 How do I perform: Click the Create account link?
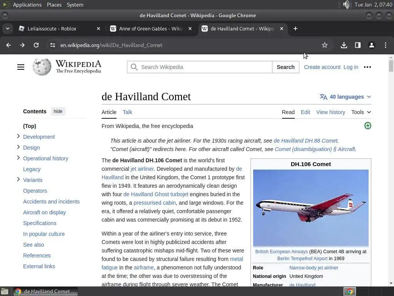tap(322, 67)
